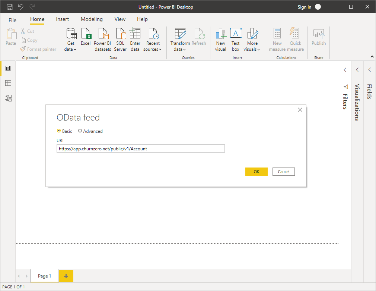Click the Refresh icon
This screenshot has height=291, width=376.
point(199,34)
